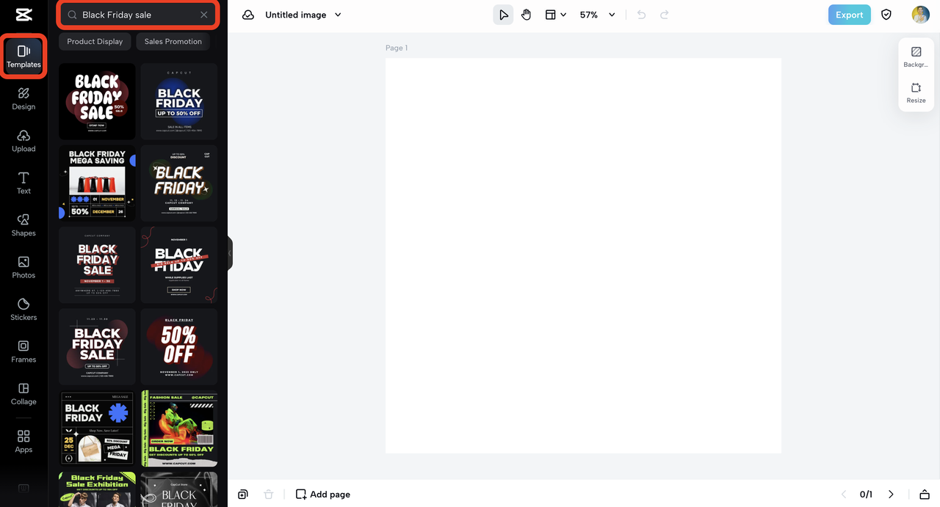Click the Redo arrow

coord(665,15)
